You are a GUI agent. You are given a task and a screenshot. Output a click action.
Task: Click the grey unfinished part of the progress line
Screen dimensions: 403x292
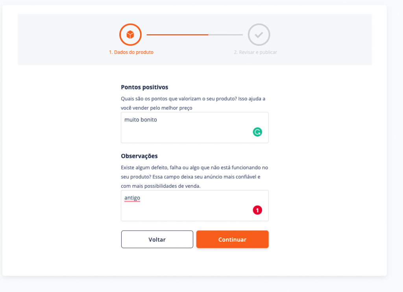click(226, 35)
